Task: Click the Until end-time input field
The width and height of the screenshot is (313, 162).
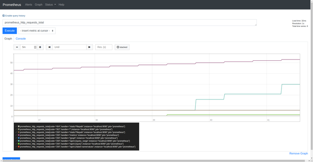Action: tap(69, 47)
